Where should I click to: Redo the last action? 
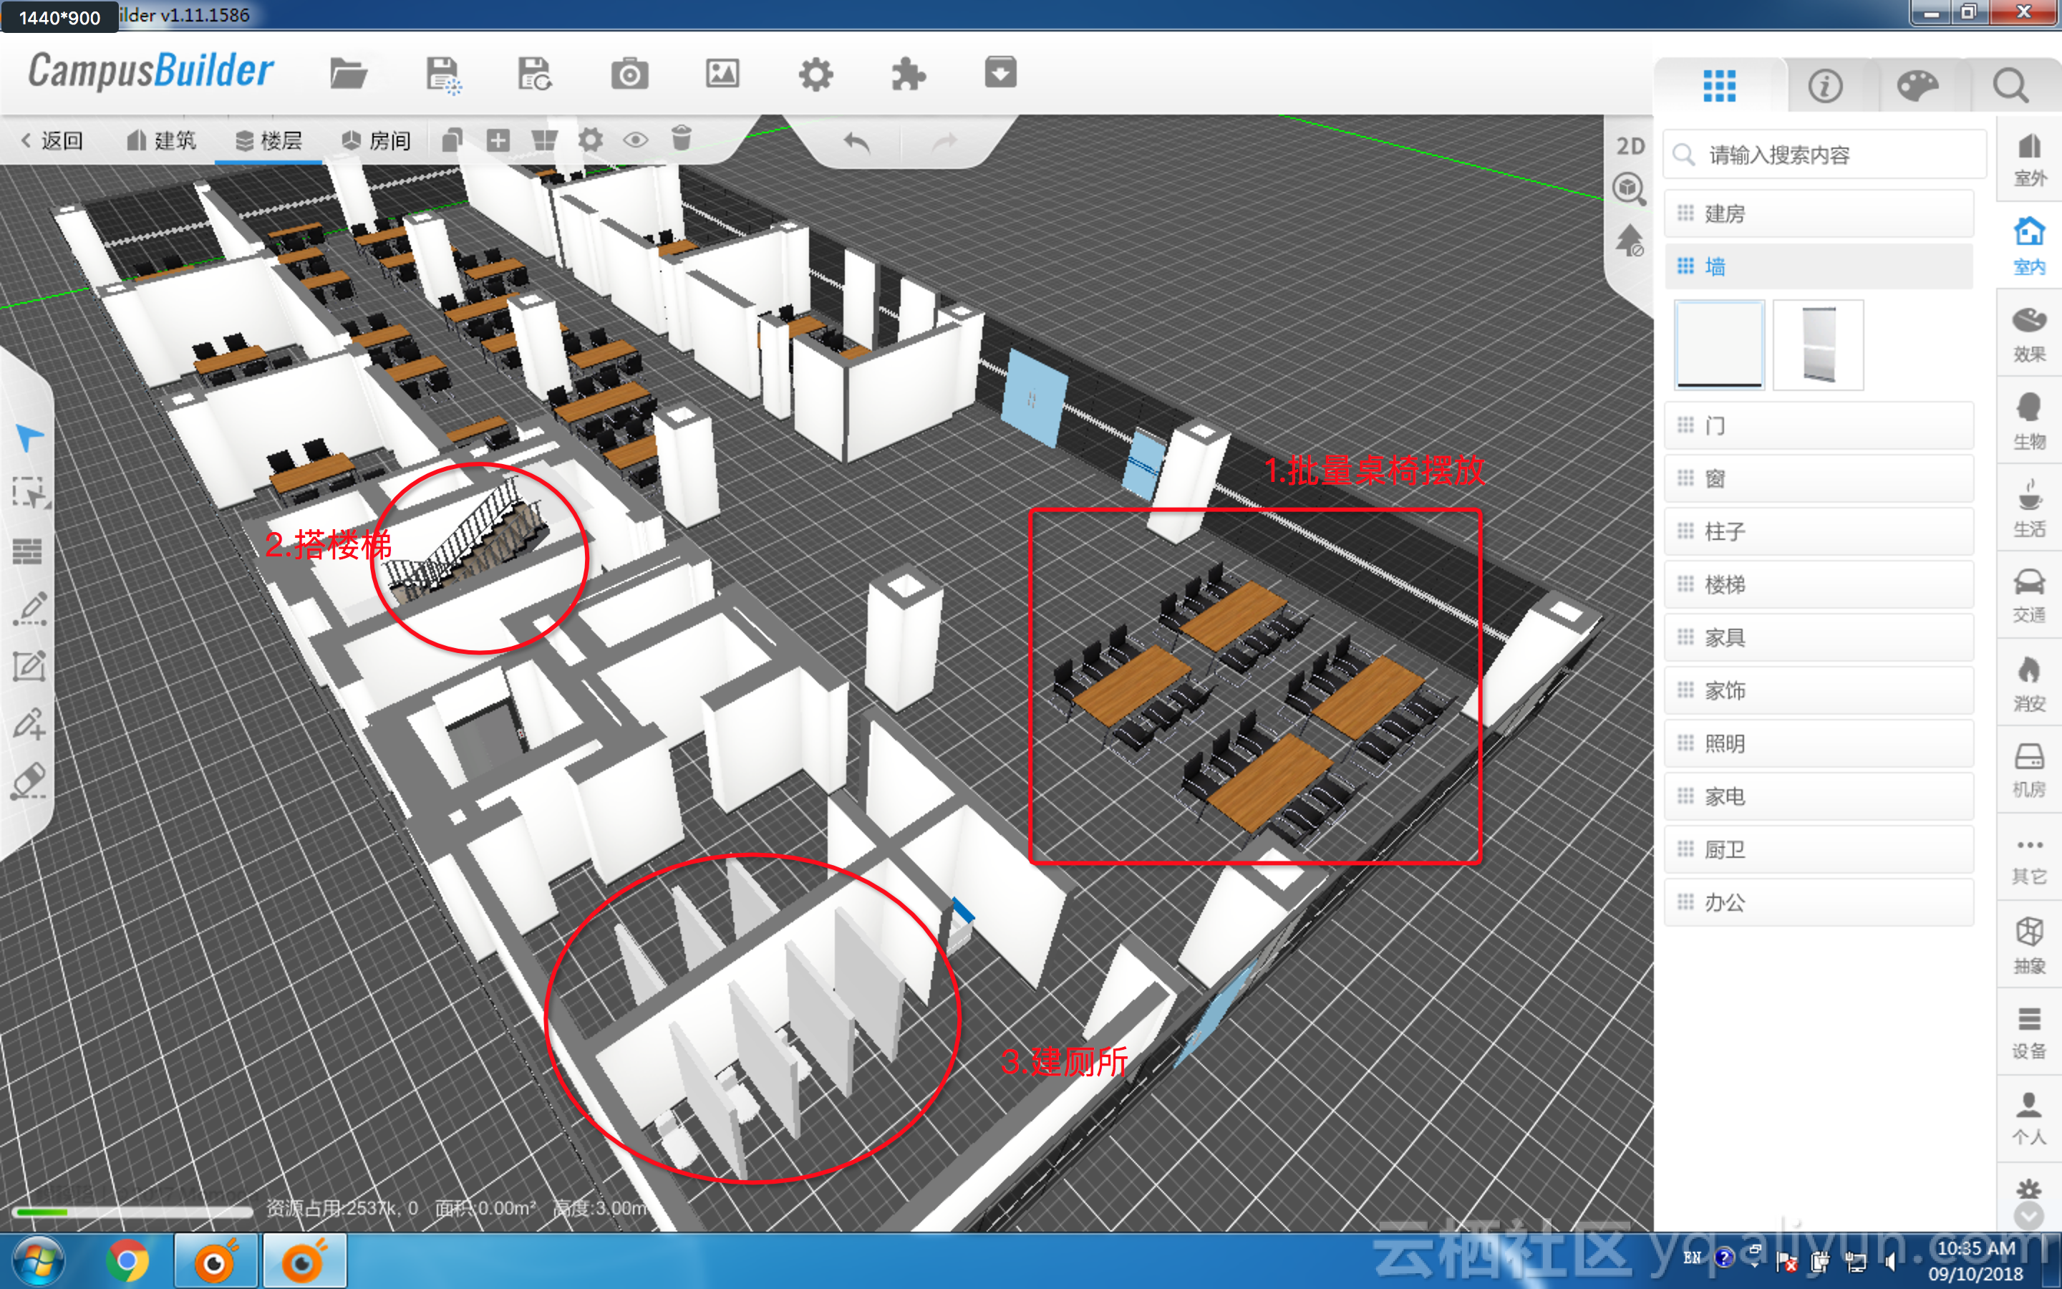pyautogui.click(x=944, y=143)
